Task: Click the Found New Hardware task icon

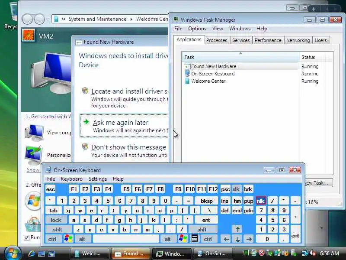Action: tap(187, 66)
